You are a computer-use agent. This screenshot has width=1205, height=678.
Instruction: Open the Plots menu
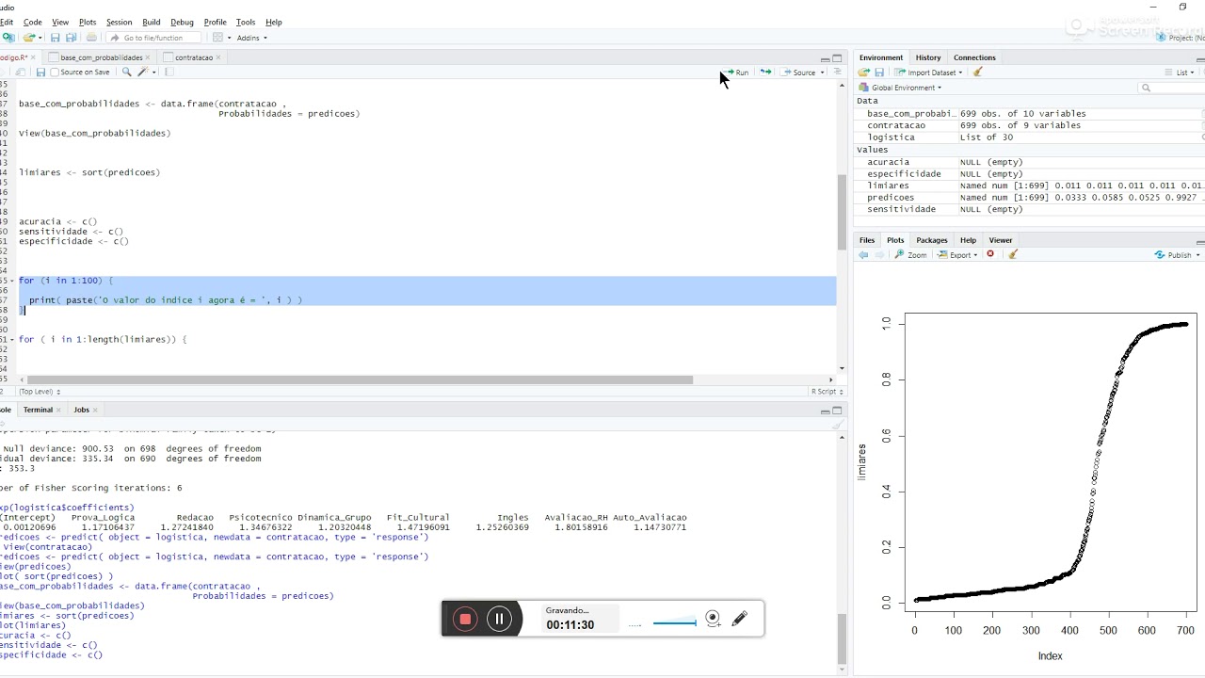click(x=88, y=22)
